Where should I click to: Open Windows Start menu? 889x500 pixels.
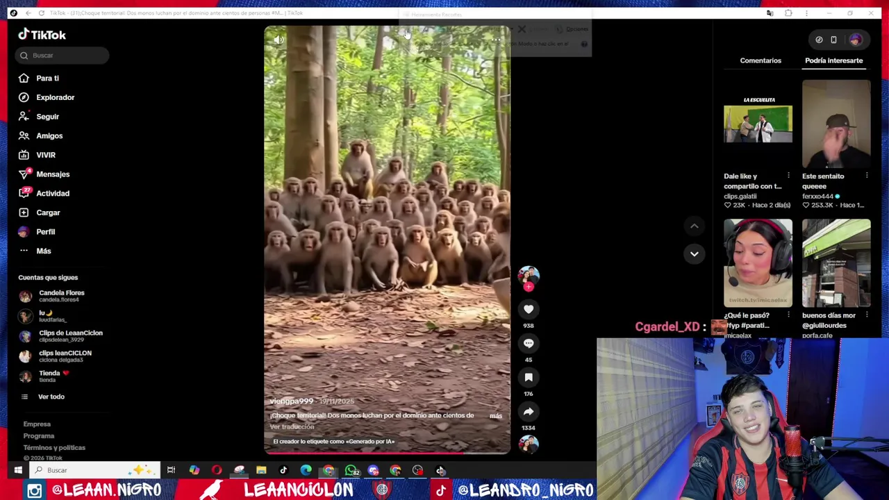pyautogui.click(x=18, y=471)
